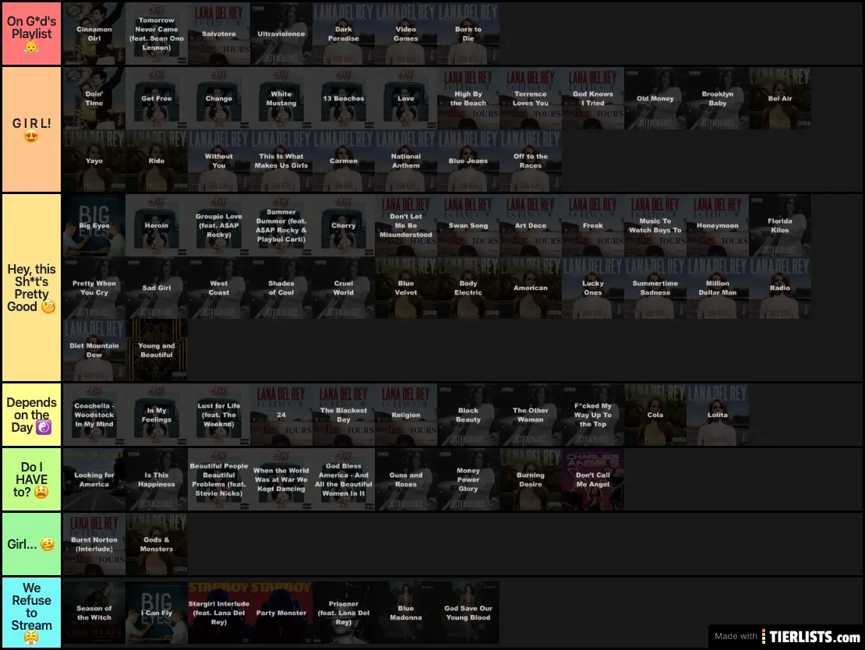Select the "We Refuse to Stream" label
This screenshot has height=650, width=865.
[31, 613]
